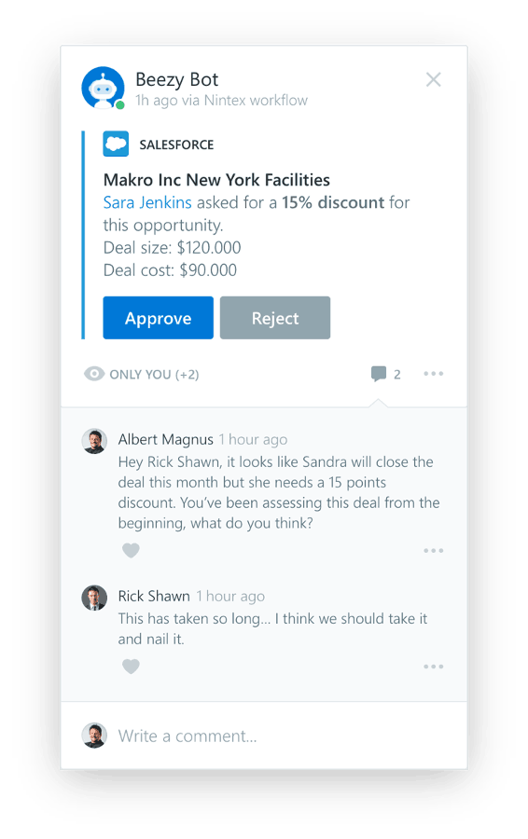The width and height of the screenshot is (528, 839).
Task: Click Rick Shawn's profile photo
Action: pos(94,598)
